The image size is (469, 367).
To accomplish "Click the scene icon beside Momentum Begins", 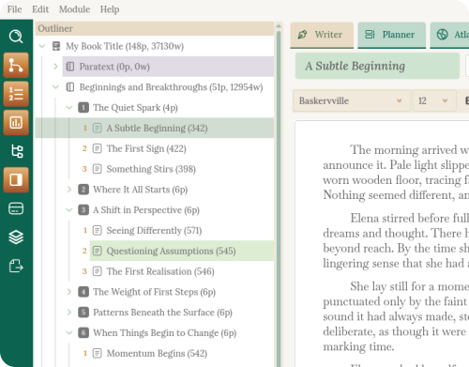I will click(x=98, y=353).
